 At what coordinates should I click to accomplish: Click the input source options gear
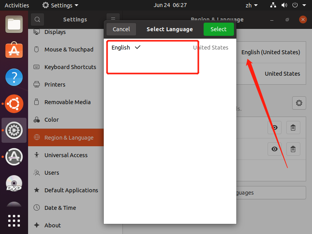click(299, 103)
